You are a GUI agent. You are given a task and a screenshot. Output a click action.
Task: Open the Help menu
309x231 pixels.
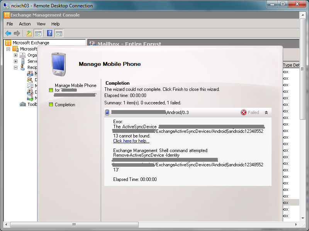[55, 24]
